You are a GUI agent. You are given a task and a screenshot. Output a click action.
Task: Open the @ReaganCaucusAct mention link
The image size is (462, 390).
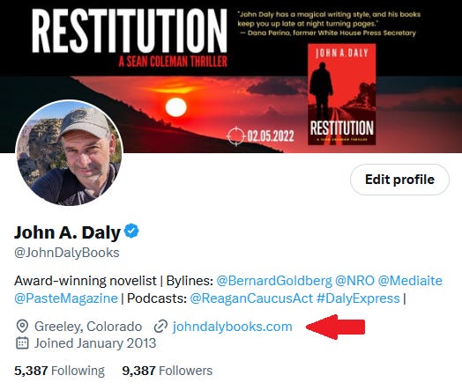[x=251, y=298]
